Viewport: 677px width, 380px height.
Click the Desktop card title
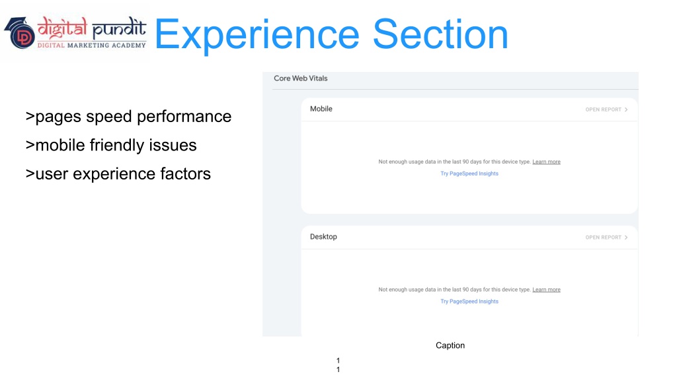point(323,237)
